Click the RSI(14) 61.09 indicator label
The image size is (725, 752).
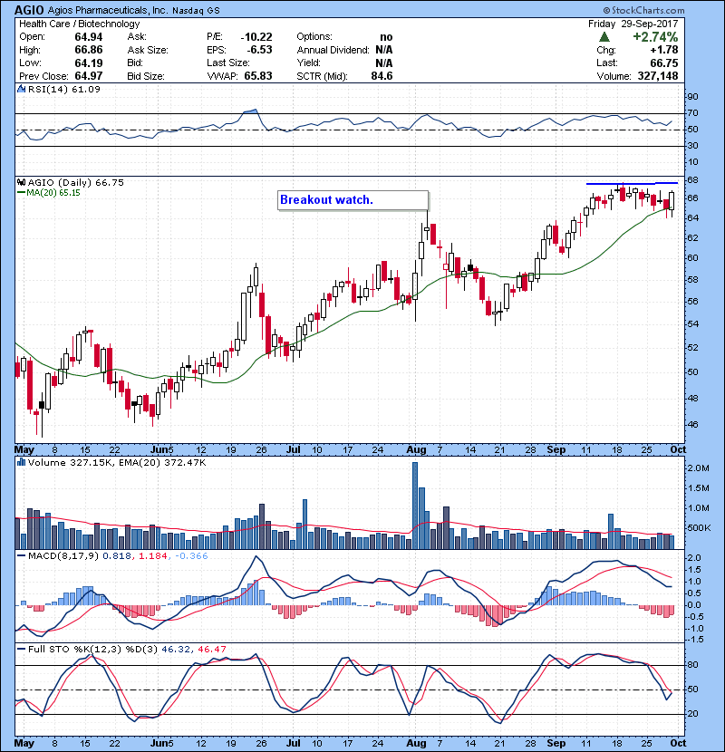click(x=64, y=89)
